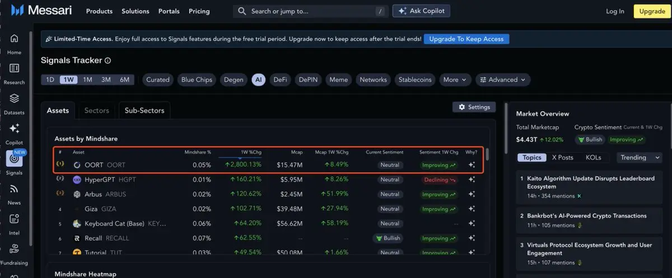
Task: Switch to the Topics tab
Action: (x=532, y=157)
